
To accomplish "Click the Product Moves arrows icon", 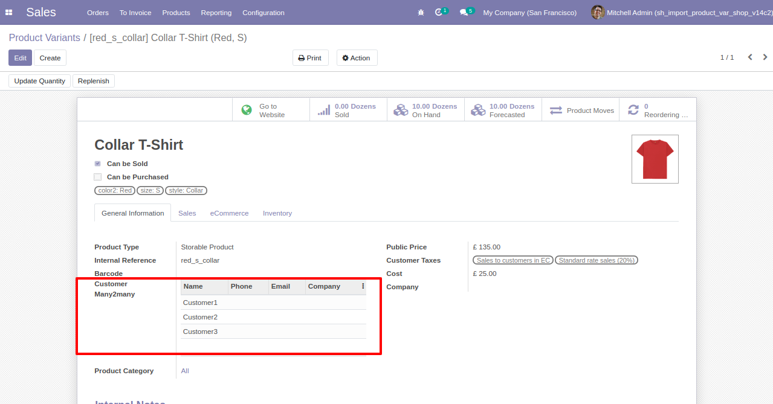I will [556, 111].
